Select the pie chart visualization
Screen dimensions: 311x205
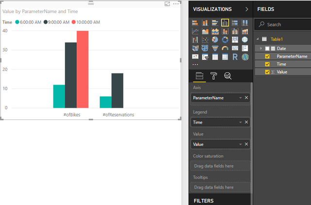click(215, 40)
